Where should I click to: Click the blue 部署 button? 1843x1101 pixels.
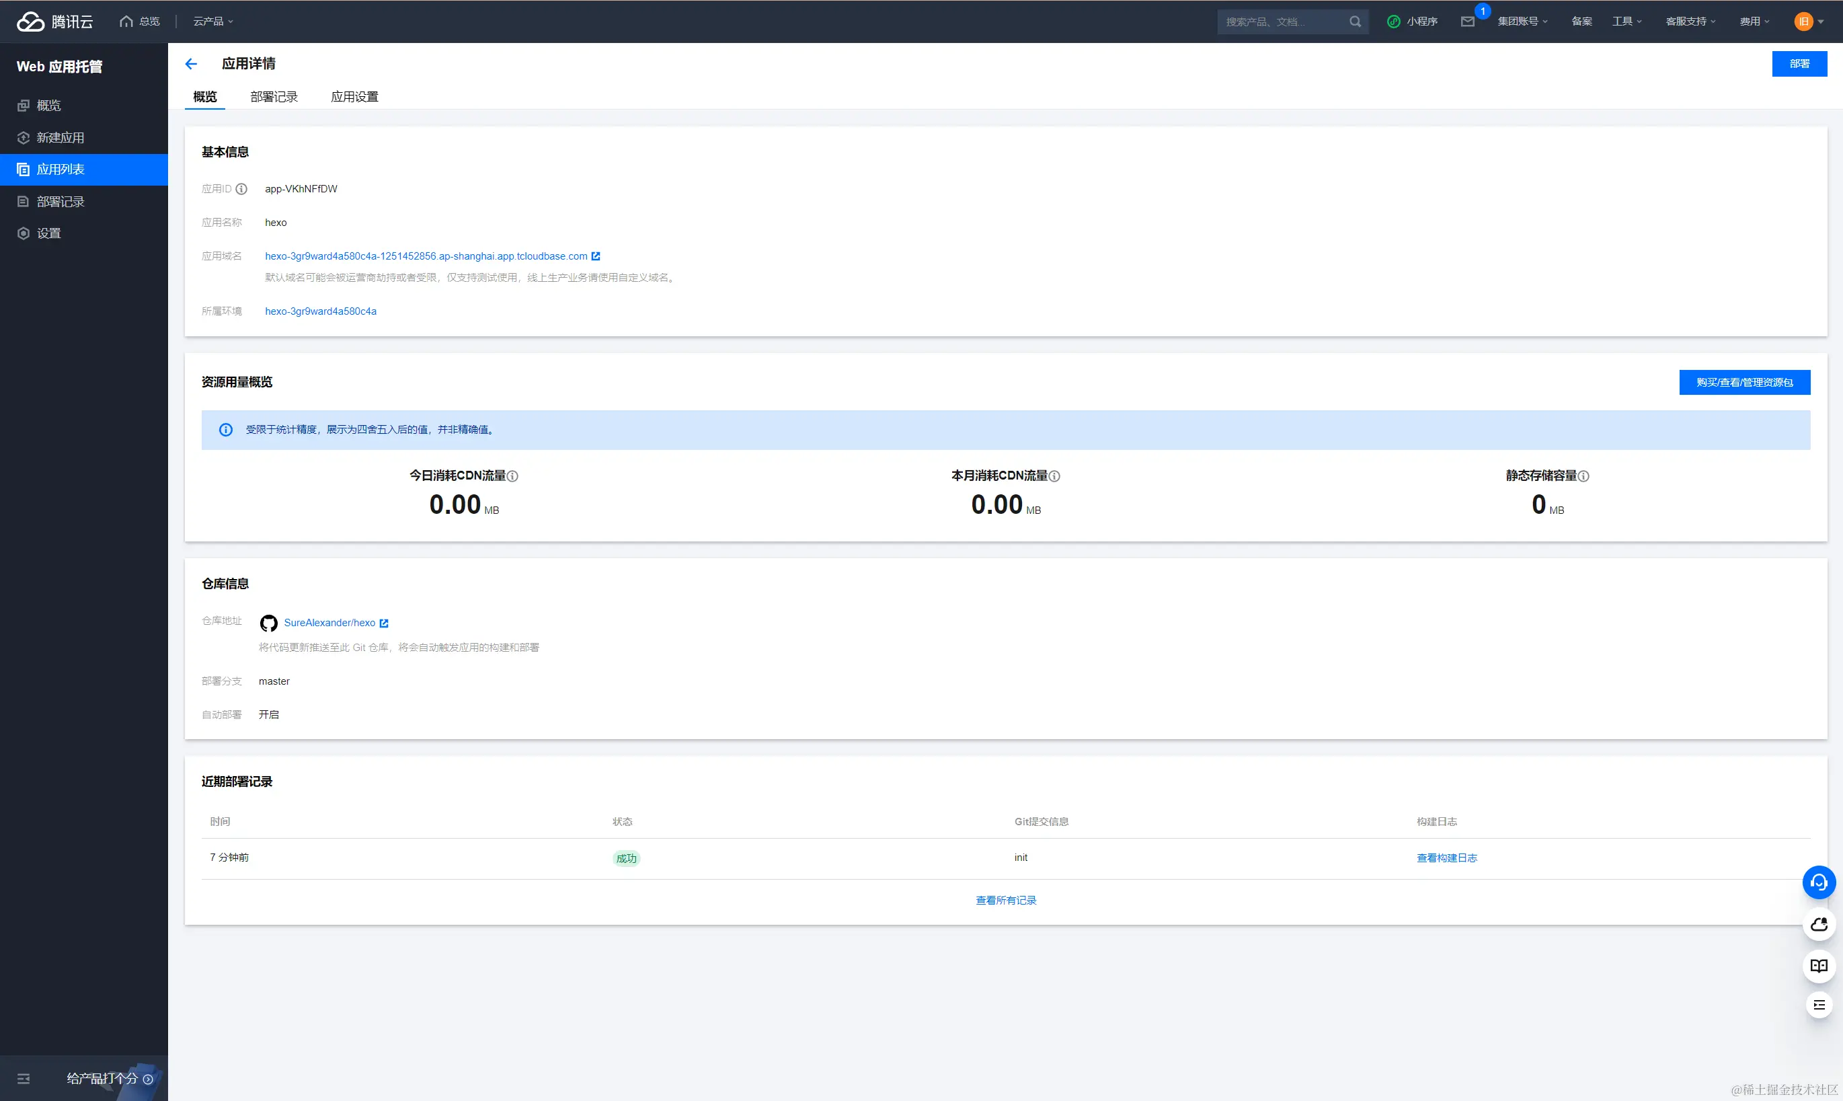[1799, 64]
